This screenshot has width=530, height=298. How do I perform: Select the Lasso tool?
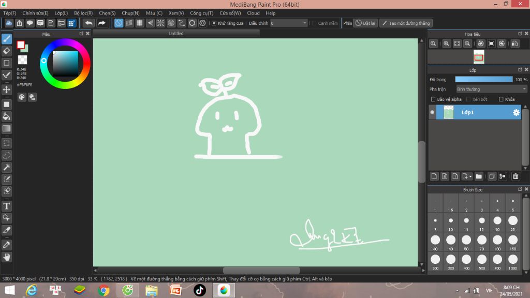tap(6, 155)
